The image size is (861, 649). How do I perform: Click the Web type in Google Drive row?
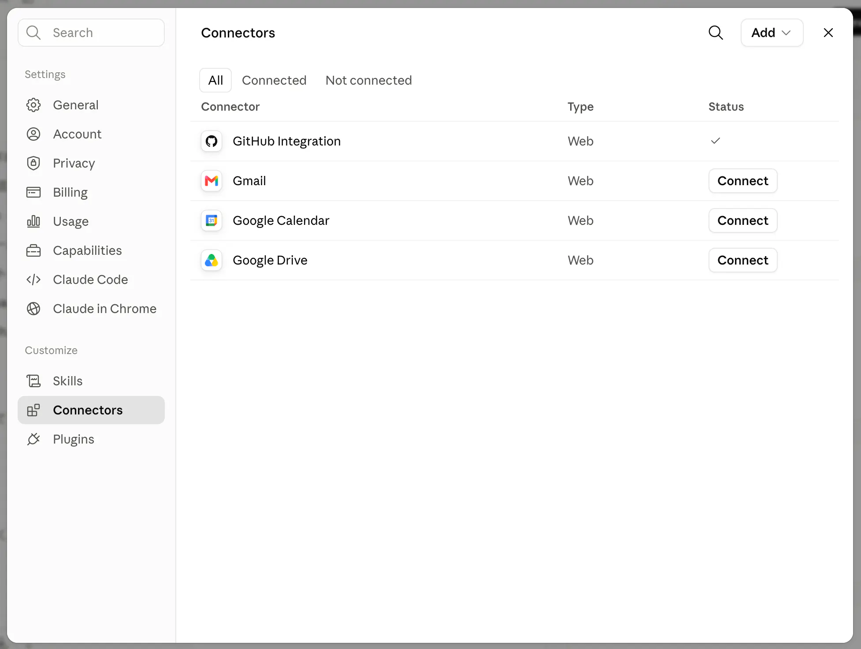click(x=580, y=260)
